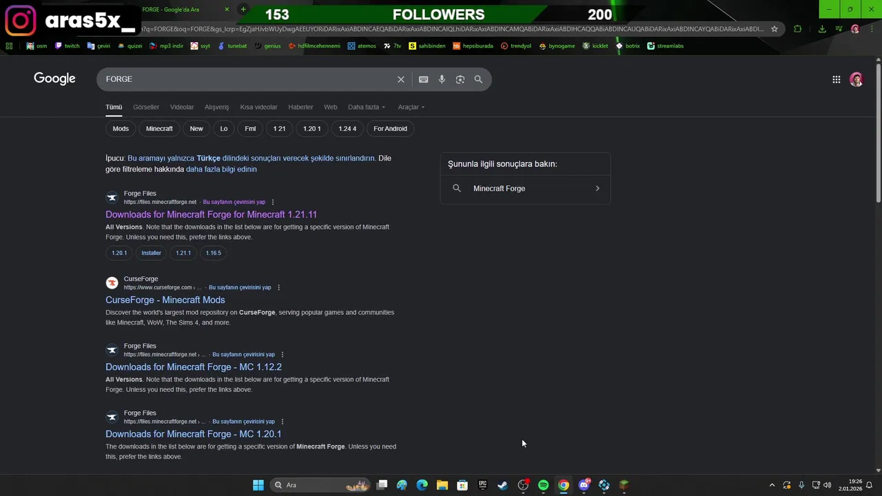Open Windows Start menu
Screen dimensions: 882x496
click(x=258, y=485)
